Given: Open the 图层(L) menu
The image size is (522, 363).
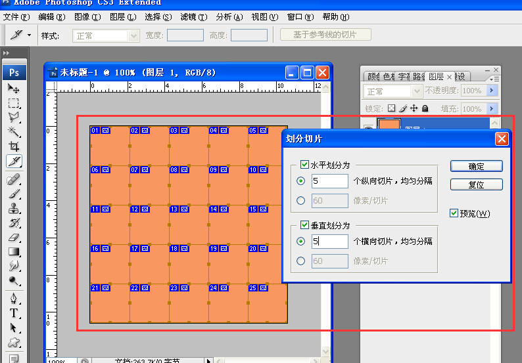Looking at the screenshot, I should 123,16.
